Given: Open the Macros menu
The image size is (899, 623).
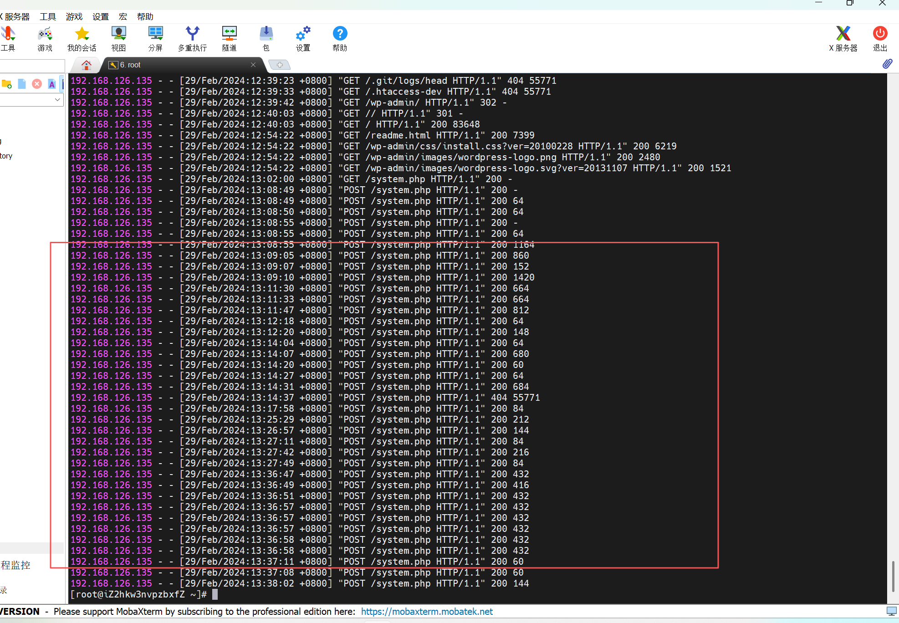Looking at the screenshot, I should [123, 17].
